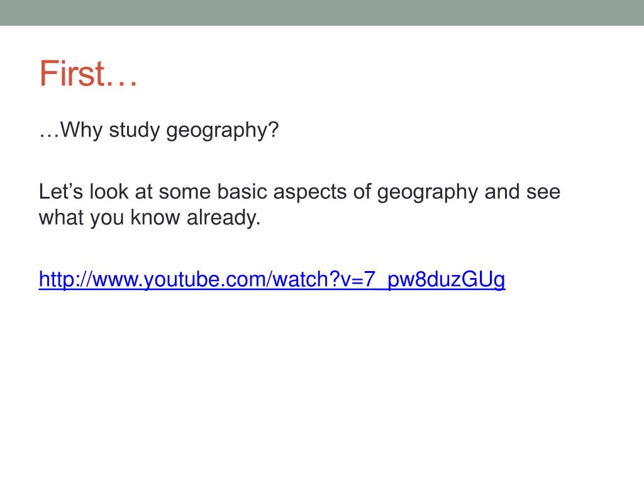Select the 'Why study geography?' line
Screen dimensions: 644x483
[x=158, y=131]
